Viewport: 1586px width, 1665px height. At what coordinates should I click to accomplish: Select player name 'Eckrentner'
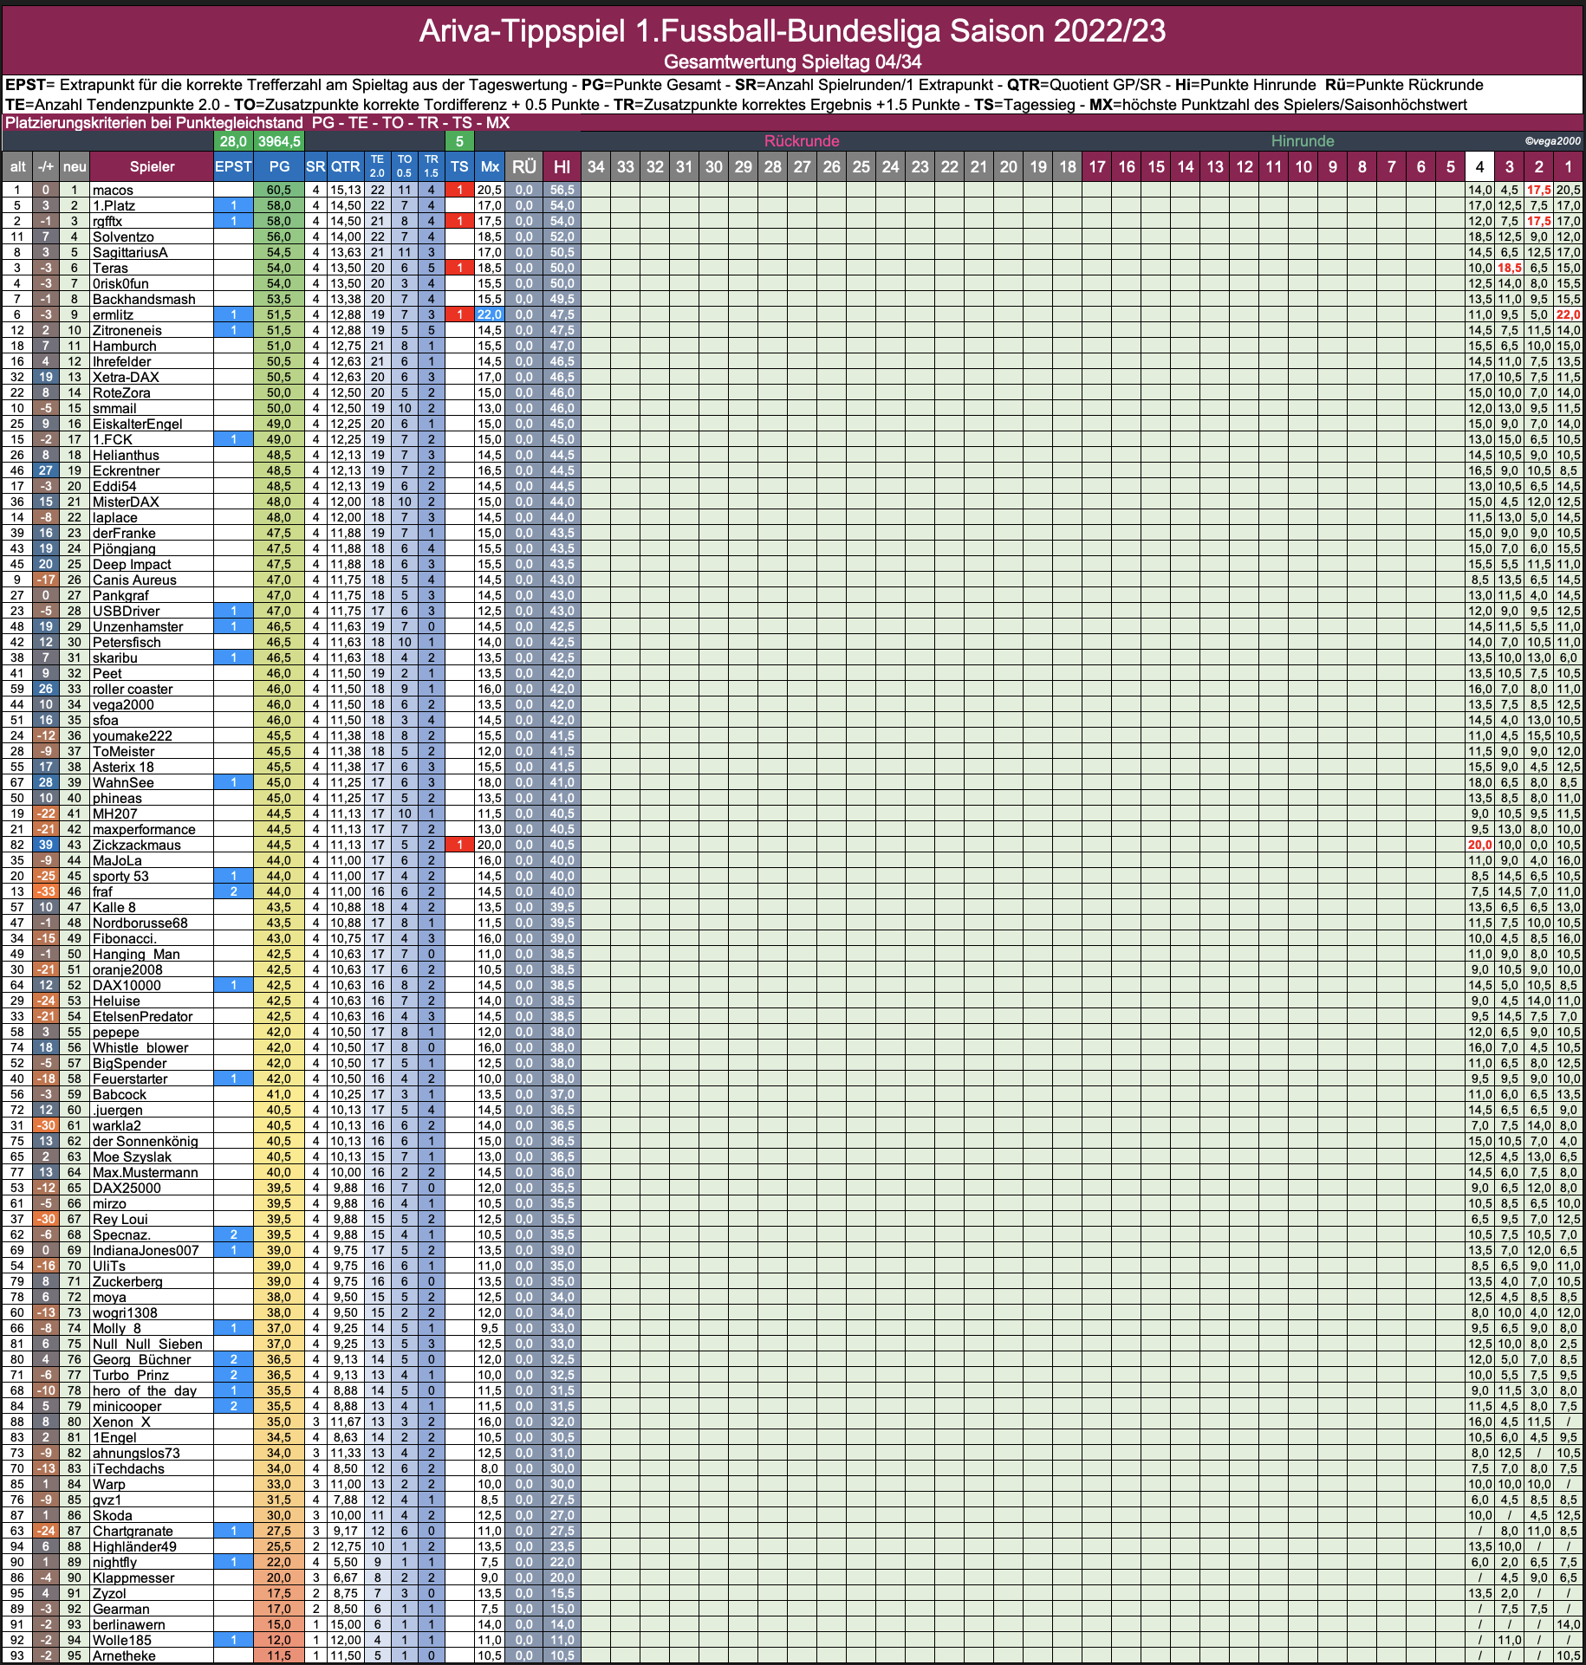[126, 470]
